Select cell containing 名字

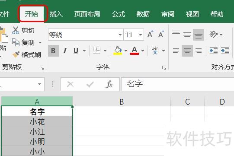(37, 111)
